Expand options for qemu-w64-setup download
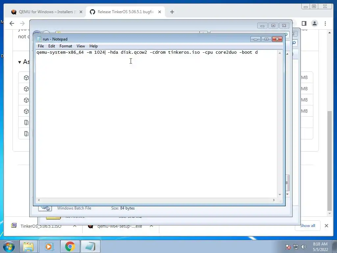337x253 pixels. coord(151,226)
